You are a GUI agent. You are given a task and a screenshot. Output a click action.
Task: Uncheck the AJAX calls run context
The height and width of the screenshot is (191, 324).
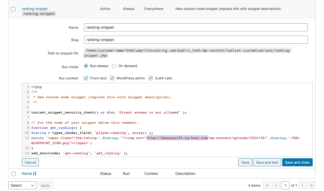[x=151, y=78]
